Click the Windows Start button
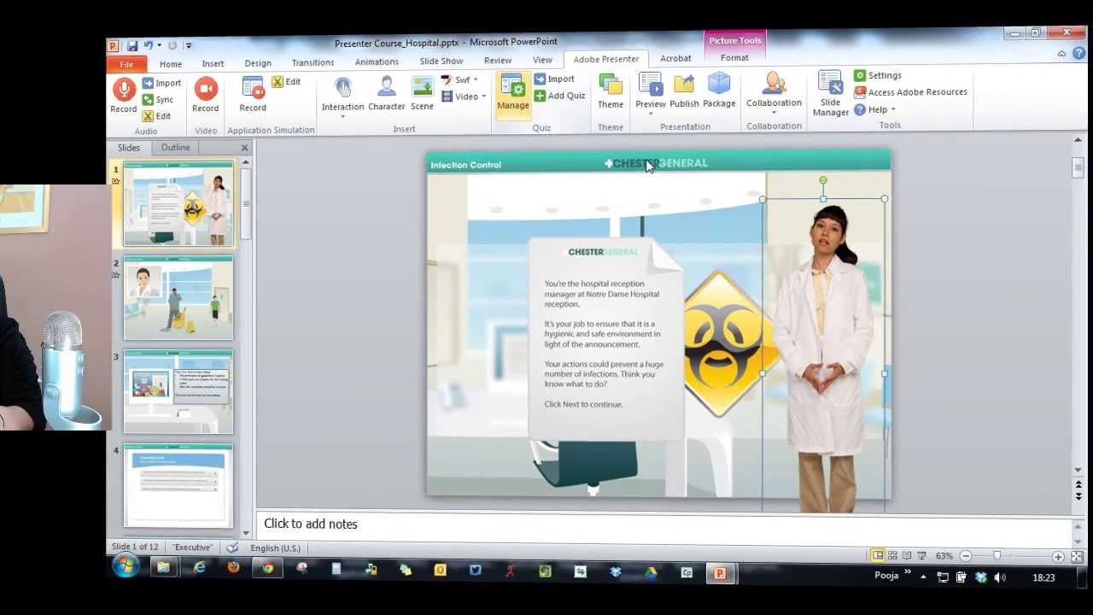 point(126,567)
